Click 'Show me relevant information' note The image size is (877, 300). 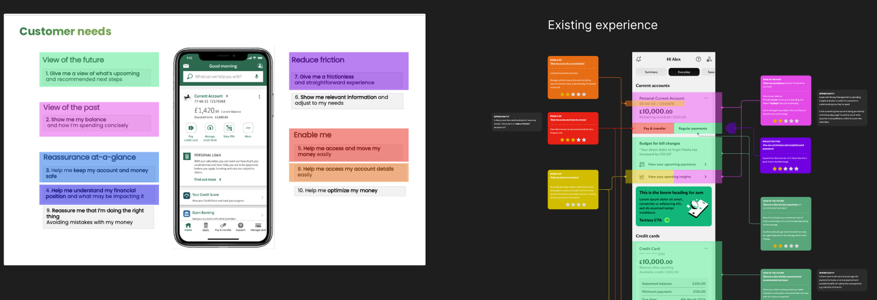[x=348, y=100]
